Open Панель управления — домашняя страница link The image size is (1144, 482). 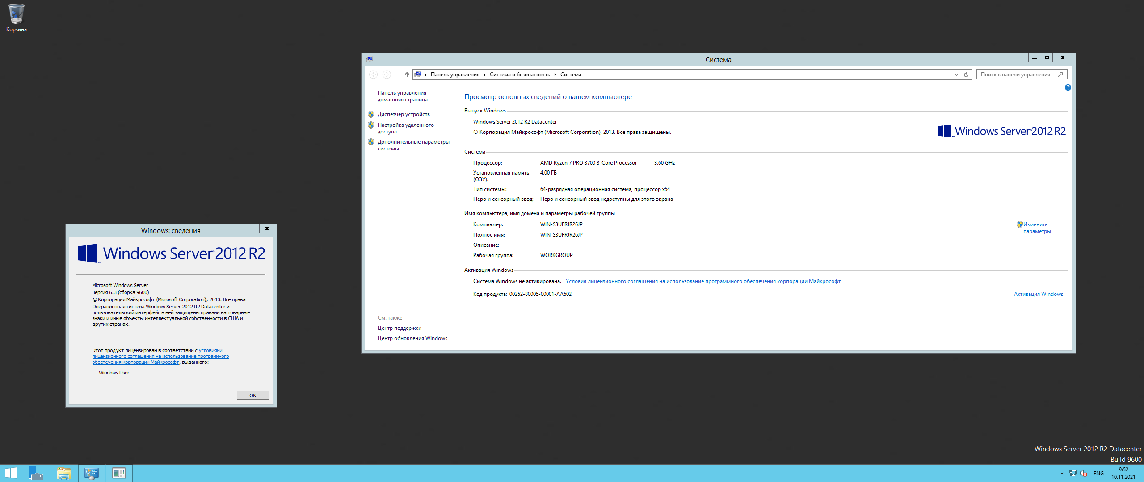405,96
